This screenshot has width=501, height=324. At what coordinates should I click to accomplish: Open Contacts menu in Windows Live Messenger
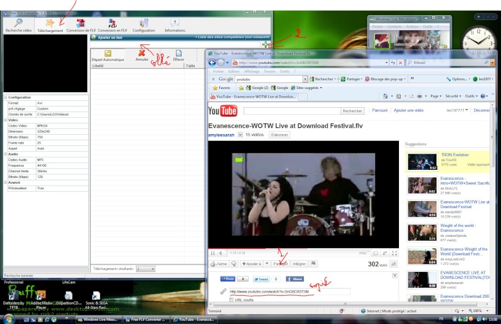[x=395, y=26]
